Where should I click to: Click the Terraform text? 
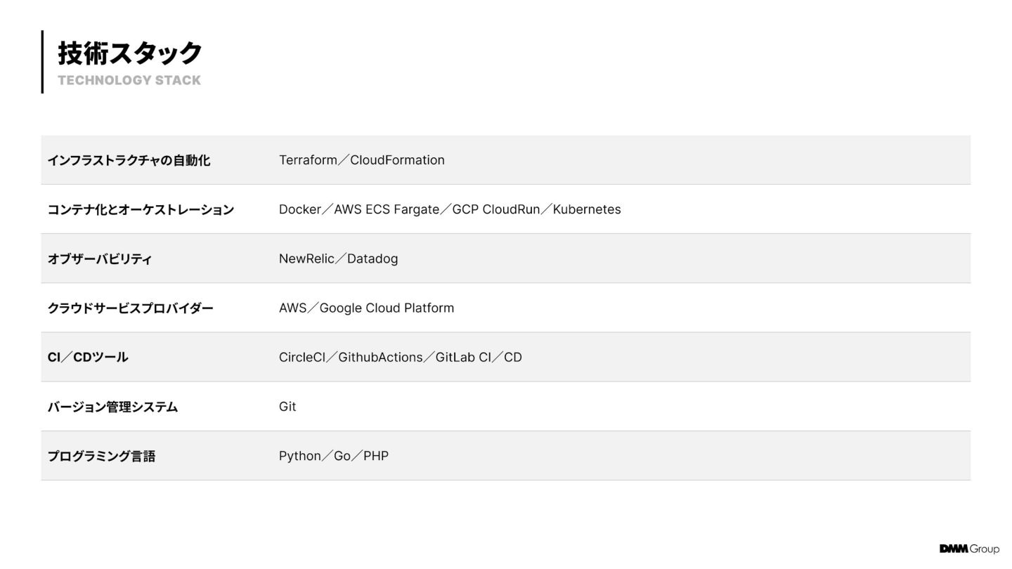(x=308, y=160)
